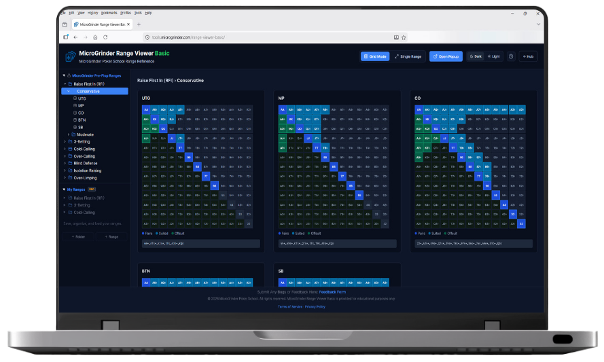Viewport: 604px width, 362px height.
Task: Click the Blind Defense tree label
Action: (86, 163)
